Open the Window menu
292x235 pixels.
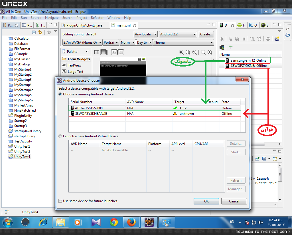pos(113,18)
